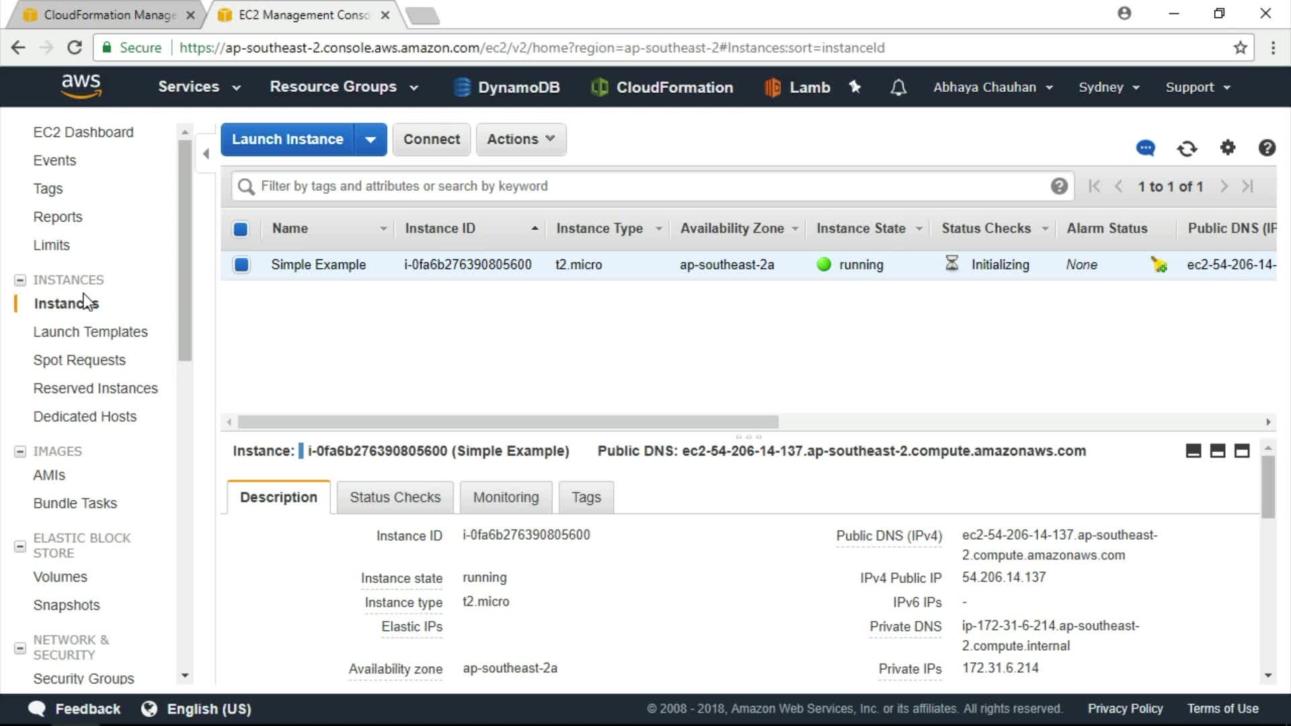Maximize the instance details pane icon
The height and width of the screenshot is (726, 1291).
click(1242, 451)
